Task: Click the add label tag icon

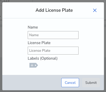Action: 34,65
